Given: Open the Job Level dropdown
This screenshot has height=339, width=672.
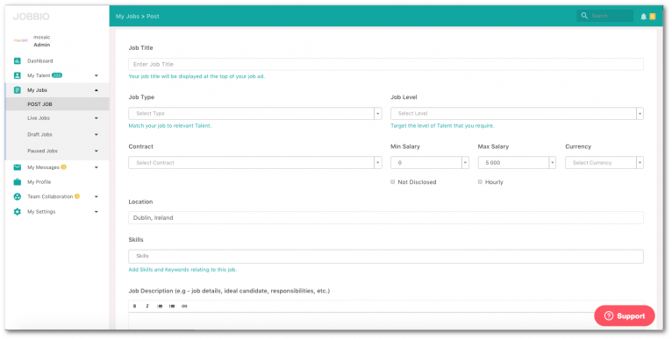Looking at the screenshot, I should [517, 113].
